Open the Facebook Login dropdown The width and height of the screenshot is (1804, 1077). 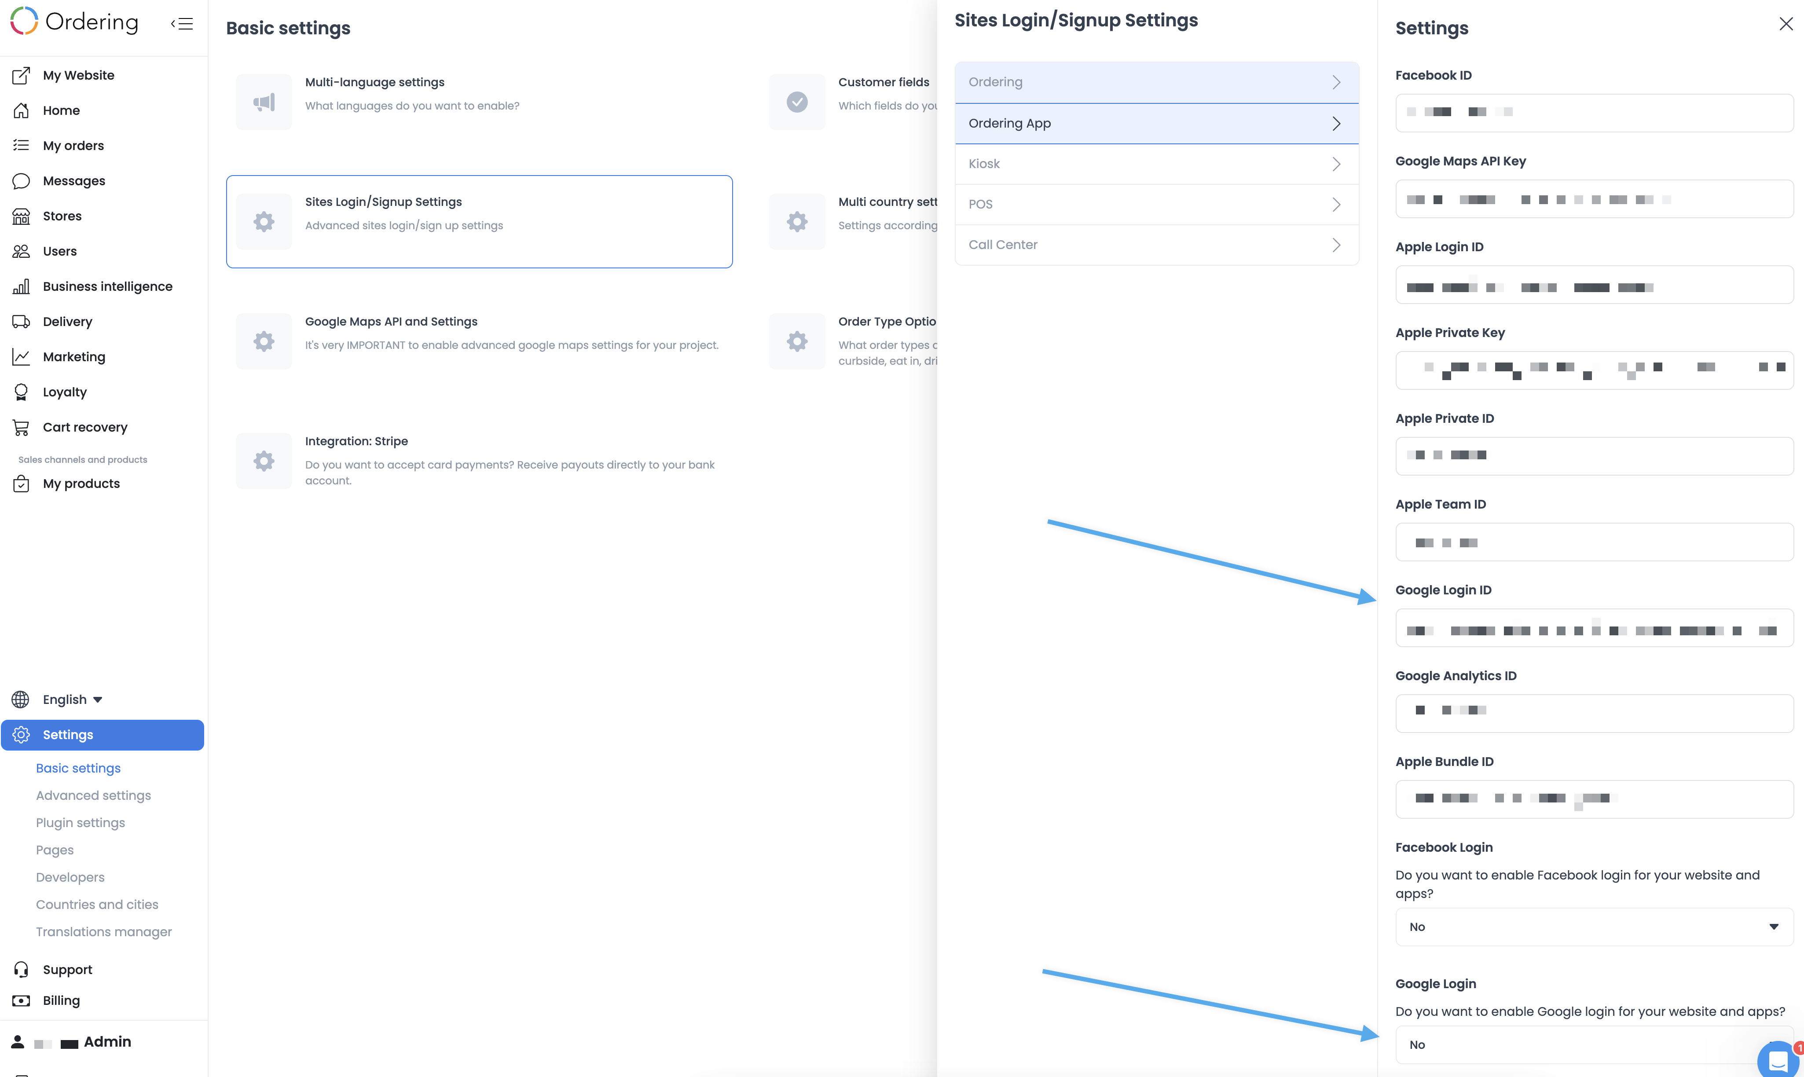[1594, 927]
